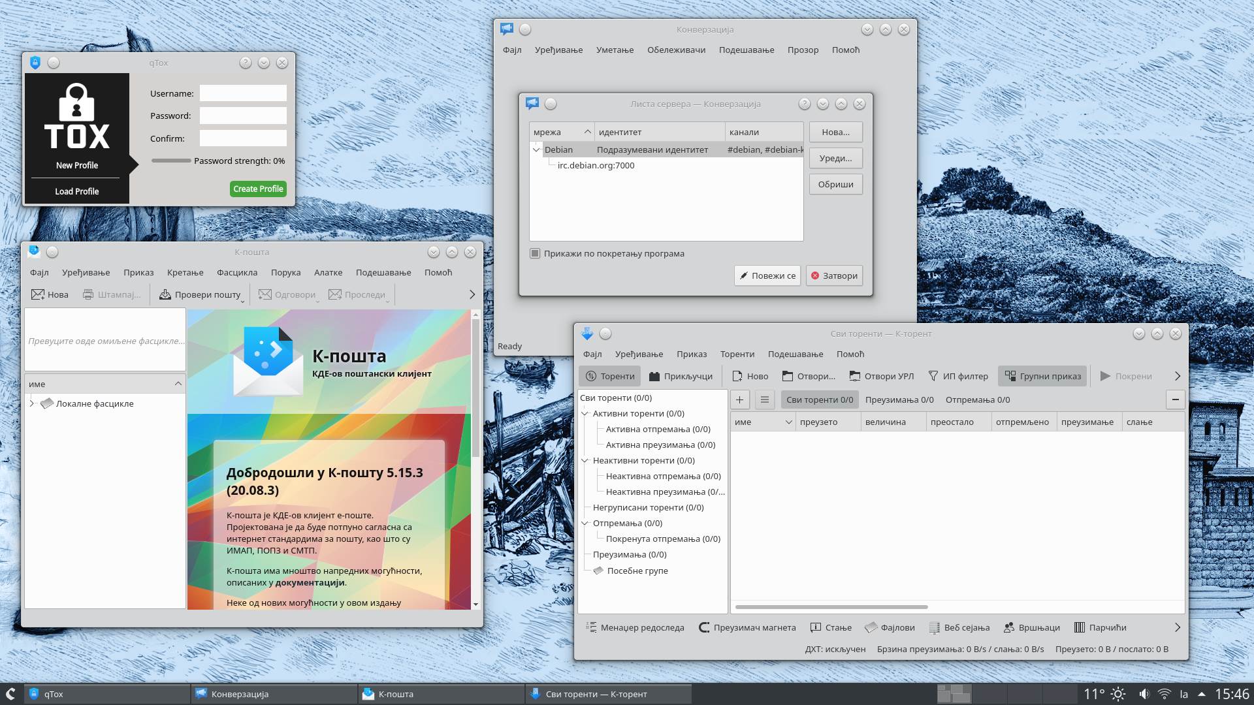Open the Обележивачи menu in Конверзација
Viewport: 1254px width, 705px height.
677,50
